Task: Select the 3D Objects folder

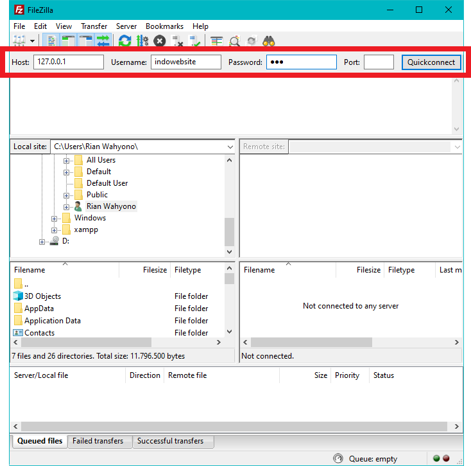Action: pyautogui.click(x=42, y=296)
